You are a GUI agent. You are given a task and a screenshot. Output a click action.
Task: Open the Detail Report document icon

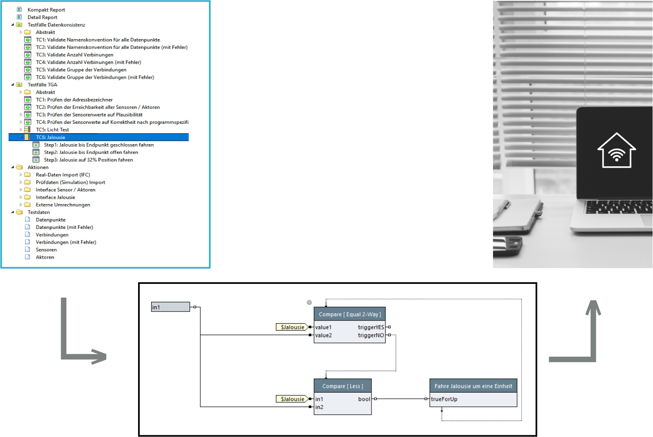click(x=19, y=17)
